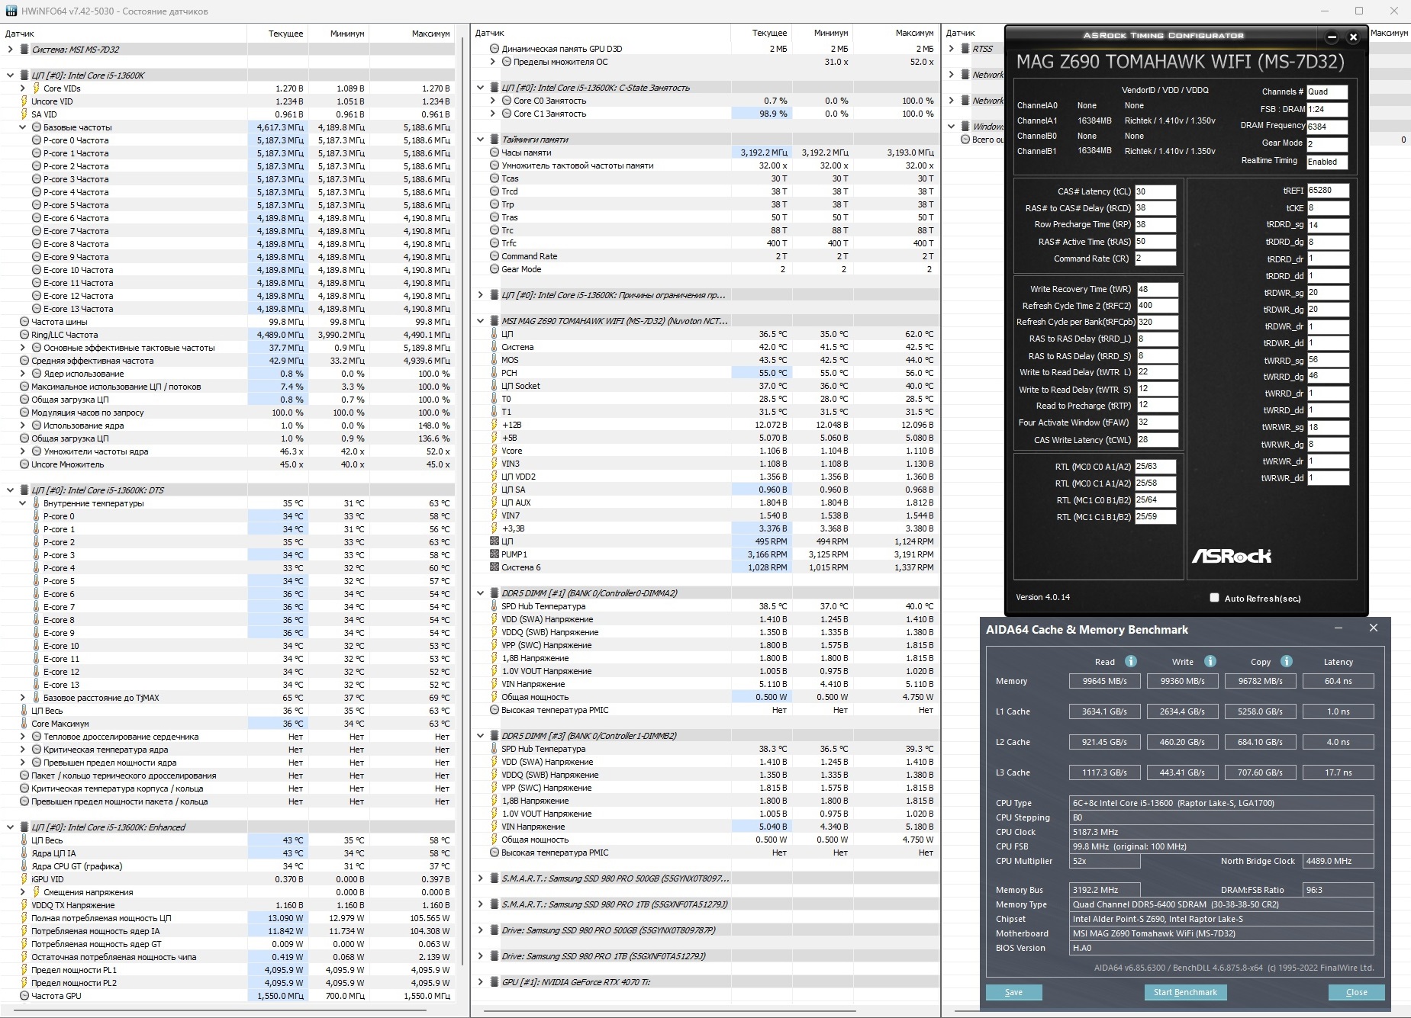Click the lightning icon next to Core VIDs
1411x1018 pixels.
tap(36, 88)
